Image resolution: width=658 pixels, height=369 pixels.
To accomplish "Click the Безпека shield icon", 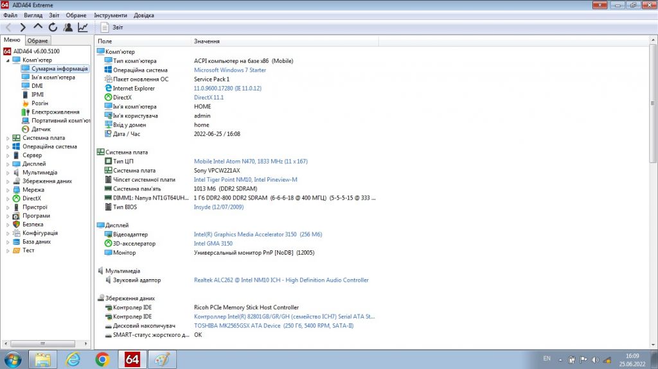I will pyautogui.click(x=16, y=225).
